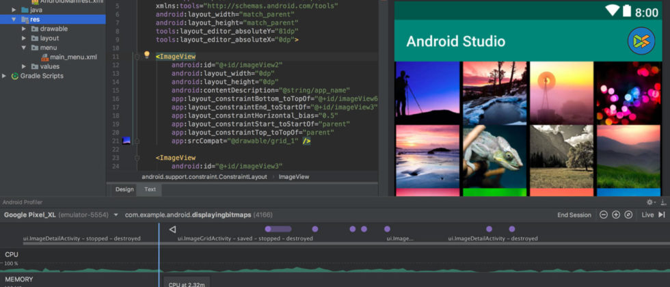This screenshot has height=287, width=670.
Task: Click the back triangle event marker in timeline
Action: point(172,229)
